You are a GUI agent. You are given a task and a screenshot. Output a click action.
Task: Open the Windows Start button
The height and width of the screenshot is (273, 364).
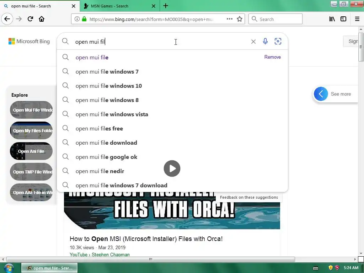click(9, 268)
